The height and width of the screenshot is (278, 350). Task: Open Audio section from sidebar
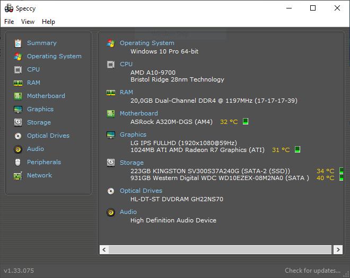tap(36, 149)
